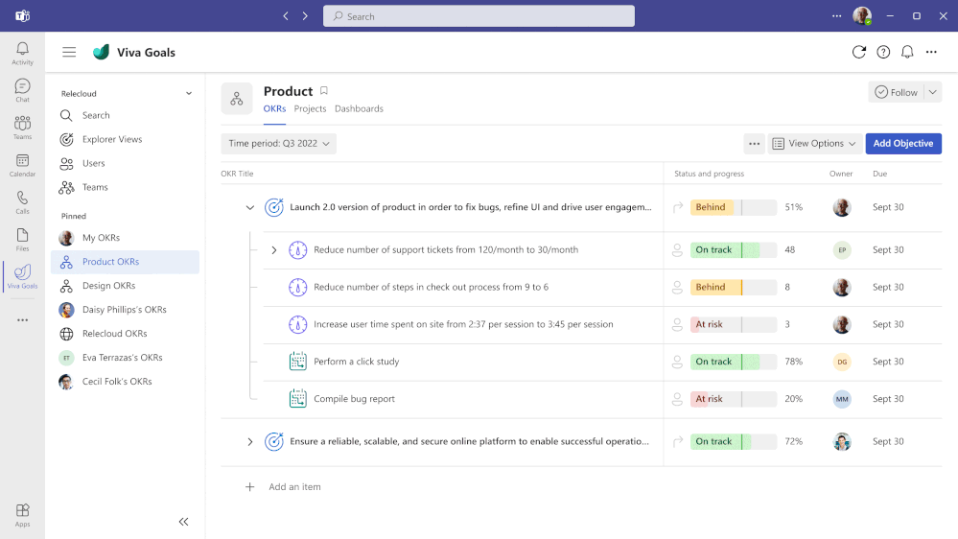Click Behind progress bar for Launch 2.0
Viewport: 958px width, 539px height.
(x=734, y=207)
